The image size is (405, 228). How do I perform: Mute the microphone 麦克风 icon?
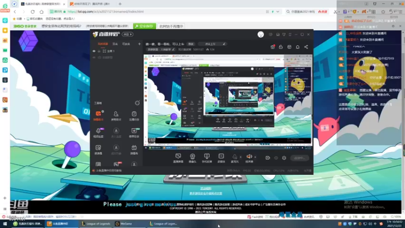pyautogui.click(x=234, y=157)
